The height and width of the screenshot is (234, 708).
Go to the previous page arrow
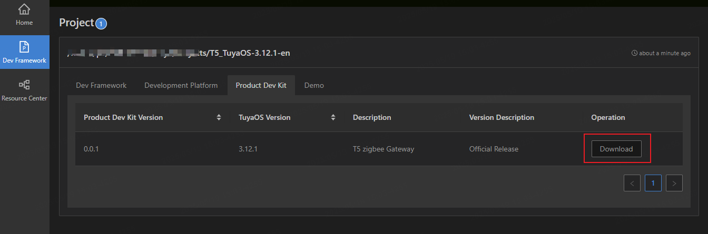[632, 183]
